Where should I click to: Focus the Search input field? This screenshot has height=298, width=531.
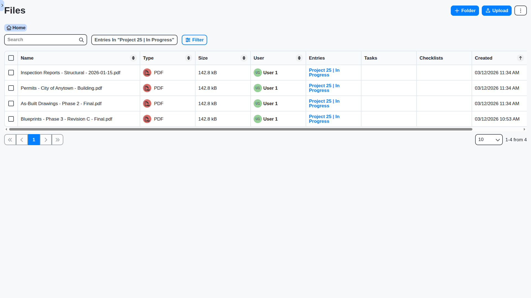pyautogui.click(x=42, y=40)
